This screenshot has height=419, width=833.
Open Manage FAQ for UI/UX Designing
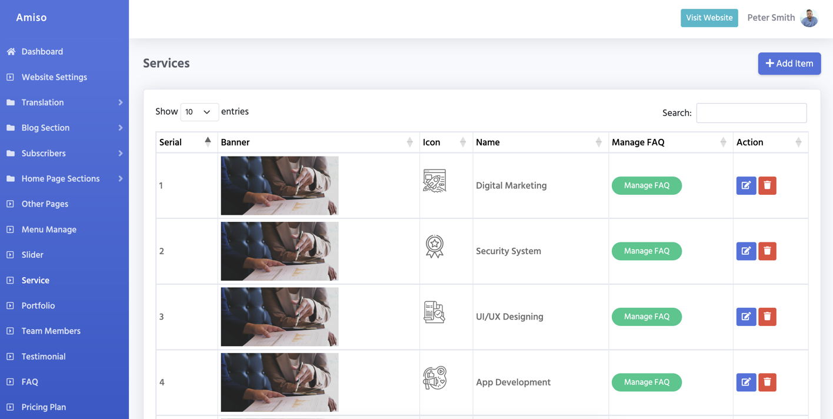[x=647, y=317]
